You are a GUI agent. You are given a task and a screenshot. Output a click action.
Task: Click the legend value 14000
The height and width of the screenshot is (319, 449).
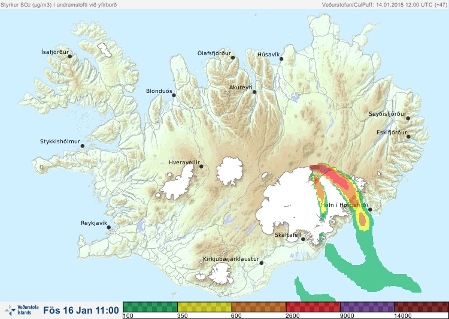click(x=403, y=316)
